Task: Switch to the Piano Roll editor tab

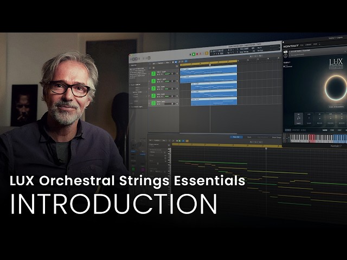Action: [x=236, y=137]
